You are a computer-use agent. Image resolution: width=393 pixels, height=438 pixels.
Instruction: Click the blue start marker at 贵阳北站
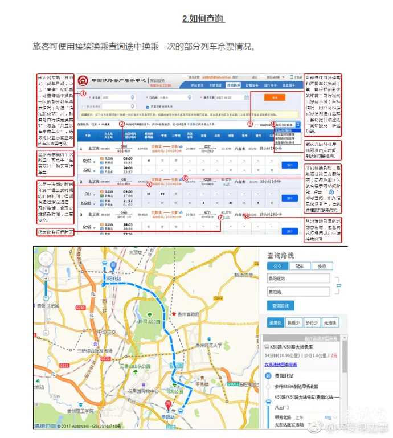coord(113,265)
